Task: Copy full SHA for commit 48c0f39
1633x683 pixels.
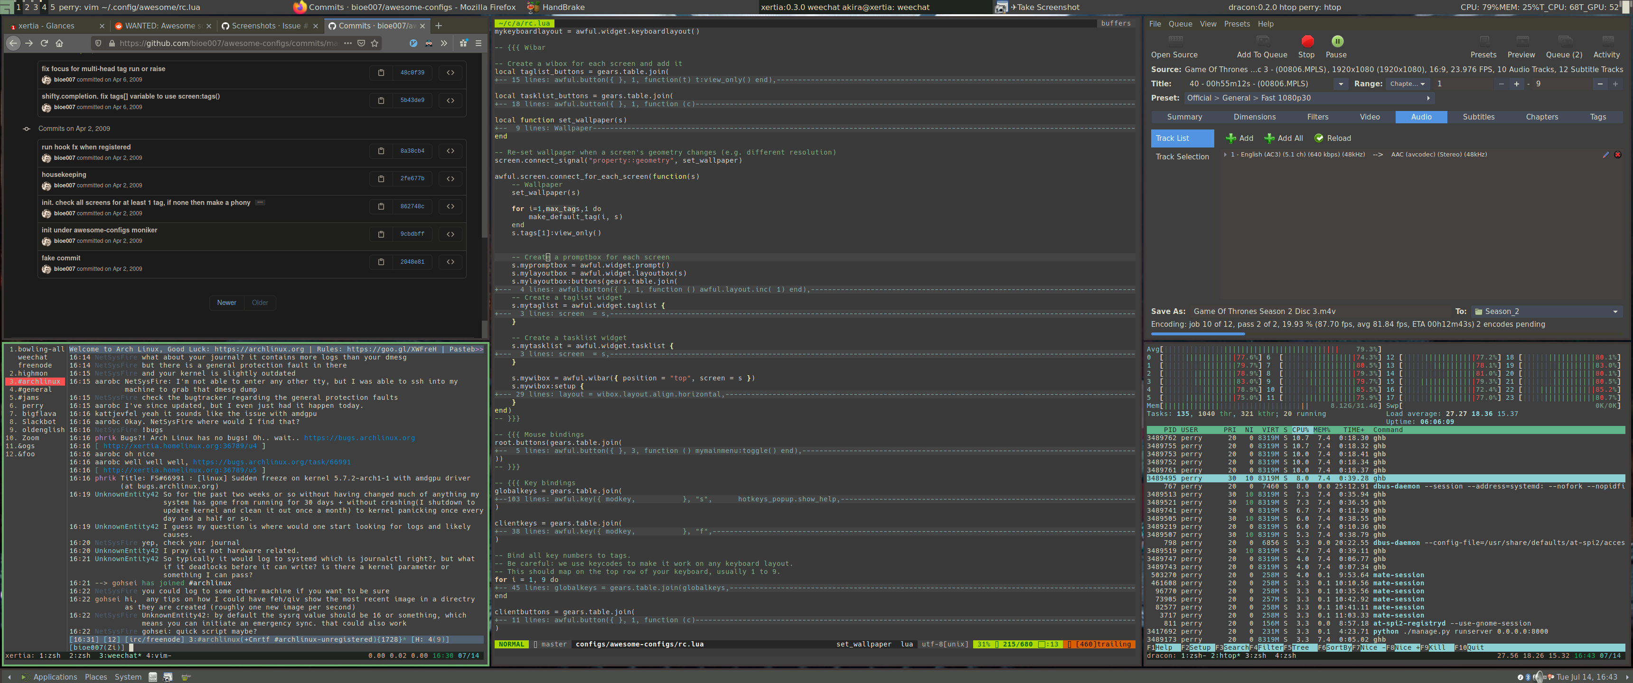Action: click(x=381, y=72)
